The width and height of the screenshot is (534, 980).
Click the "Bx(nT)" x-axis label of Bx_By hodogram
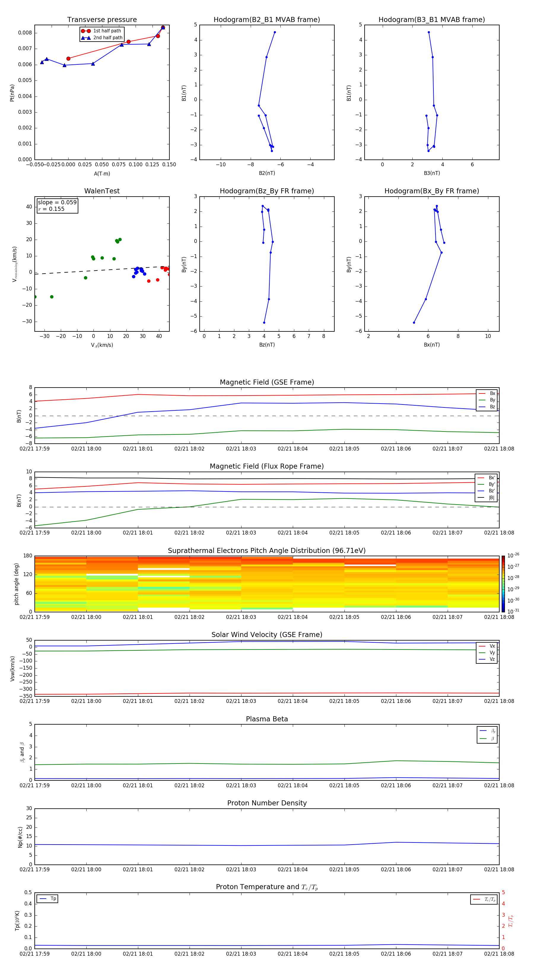(x=432, y=345)
